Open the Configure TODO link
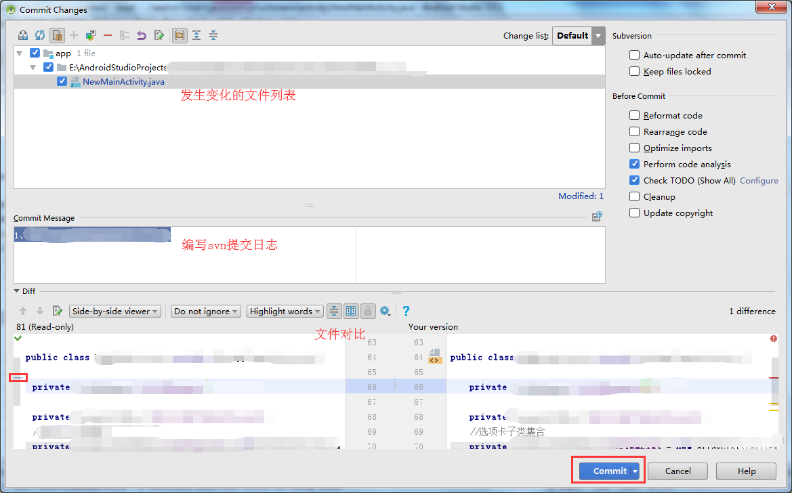Screen dimensions: 792x493 point(759,180)
